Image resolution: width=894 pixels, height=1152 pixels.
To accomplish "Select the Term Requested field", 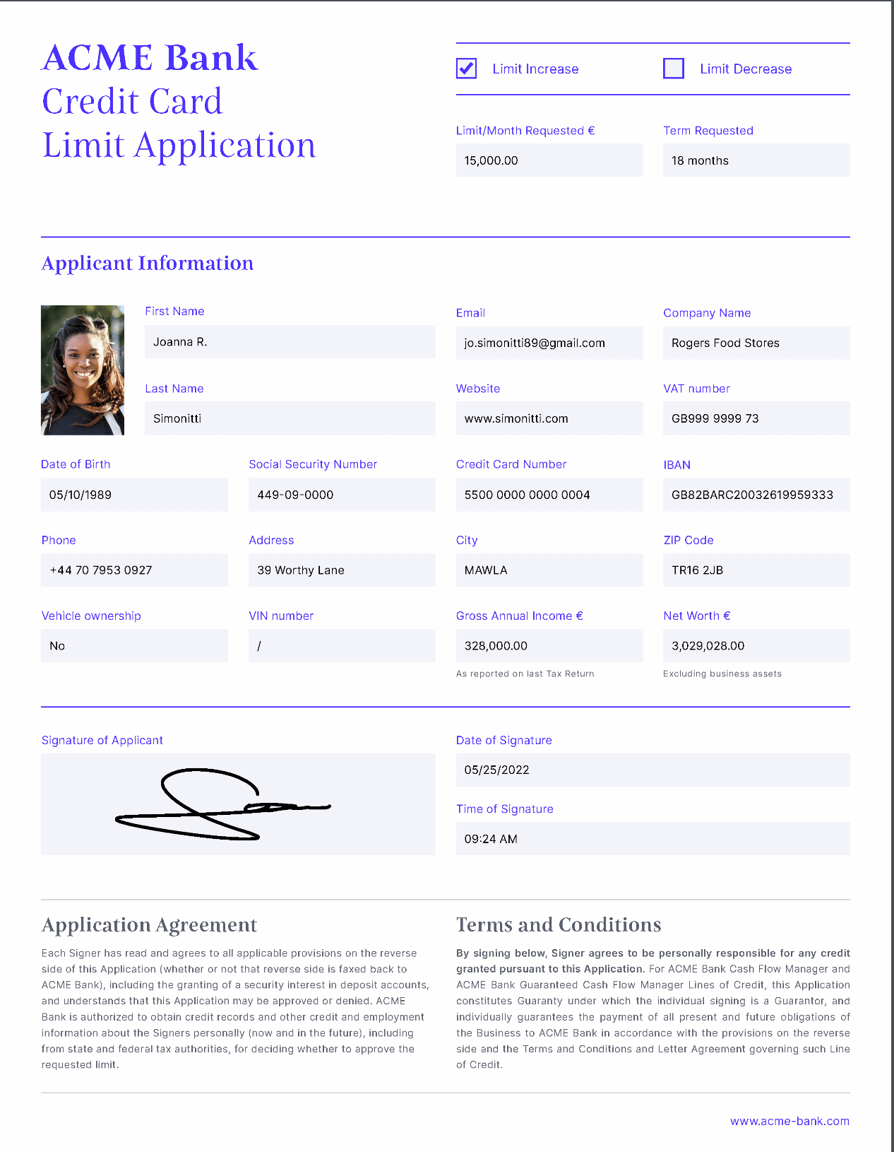I will click(756, 160).
